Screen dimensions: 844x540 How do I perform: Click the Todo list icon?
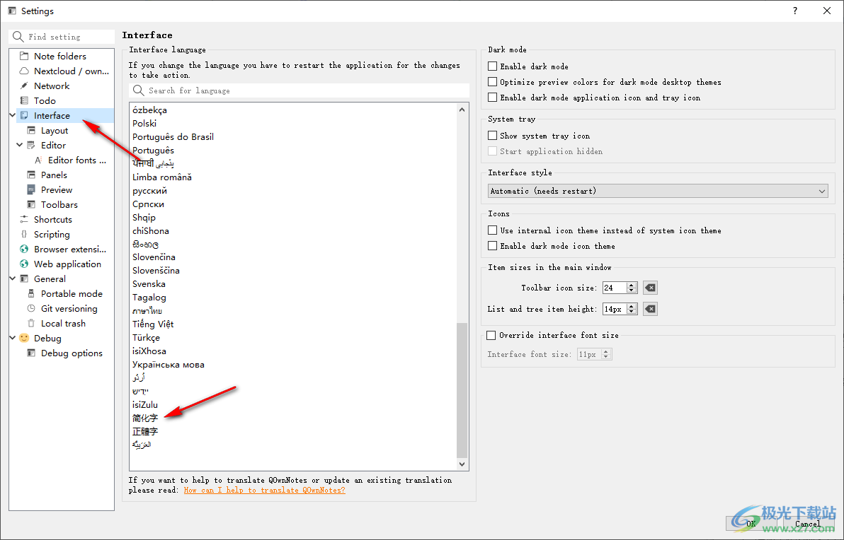(x=24, y=100)
